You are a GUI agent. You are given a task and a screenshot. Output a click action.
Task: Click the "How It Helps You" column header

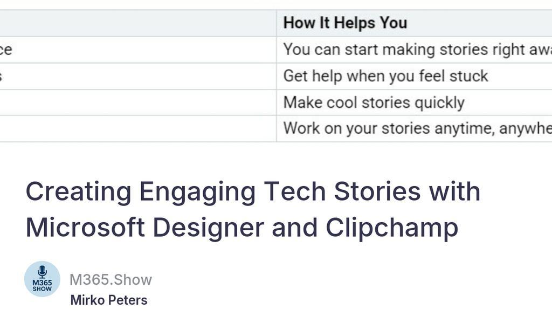coord(345,23)
